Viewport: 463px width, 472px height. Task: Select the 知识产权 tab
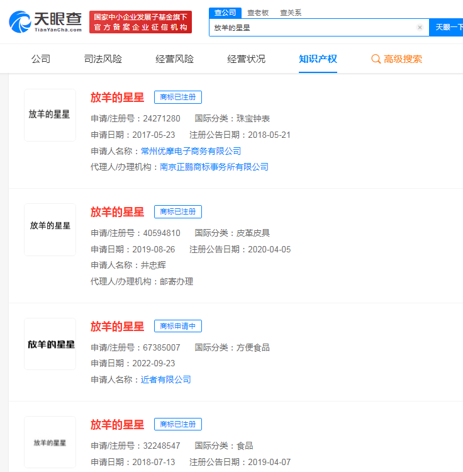click(x=318, y=59)
